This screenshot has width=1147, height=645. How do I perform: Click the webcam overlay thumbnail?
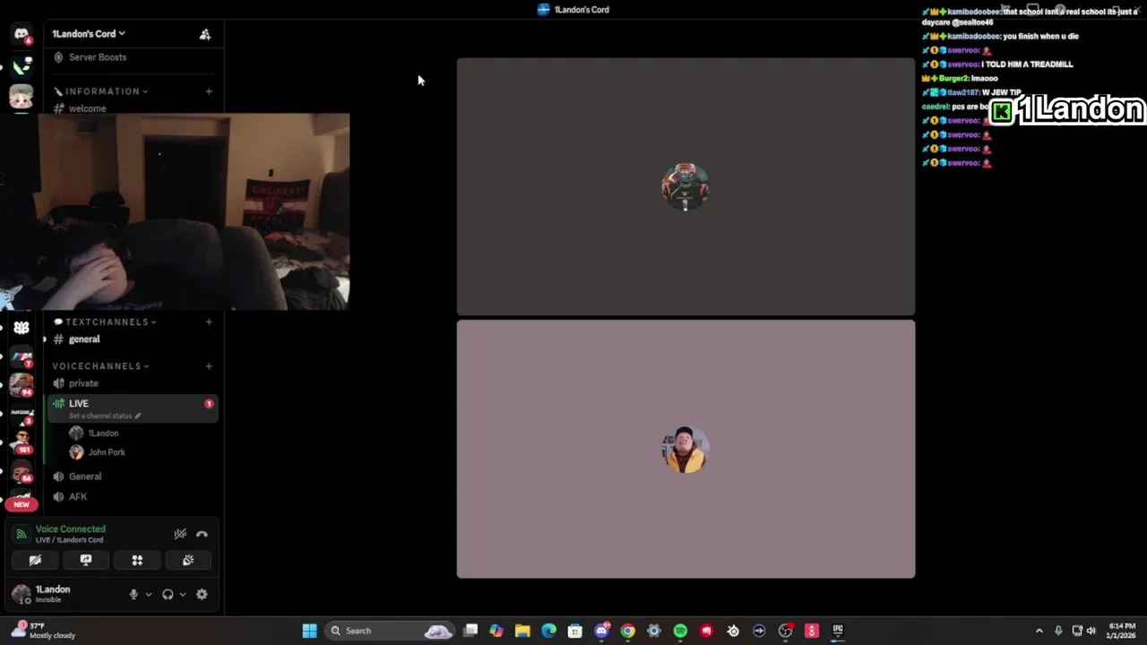tap(176, 211)
